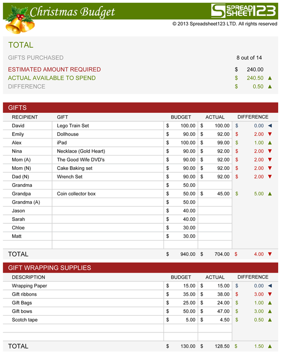
Task: Select the Cake Baking set cell
Action: tap(108, 169)
